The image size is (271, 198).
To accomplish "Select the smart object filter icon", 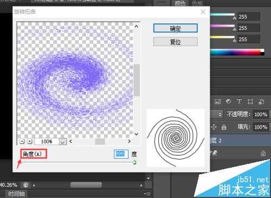I will 261,102.
